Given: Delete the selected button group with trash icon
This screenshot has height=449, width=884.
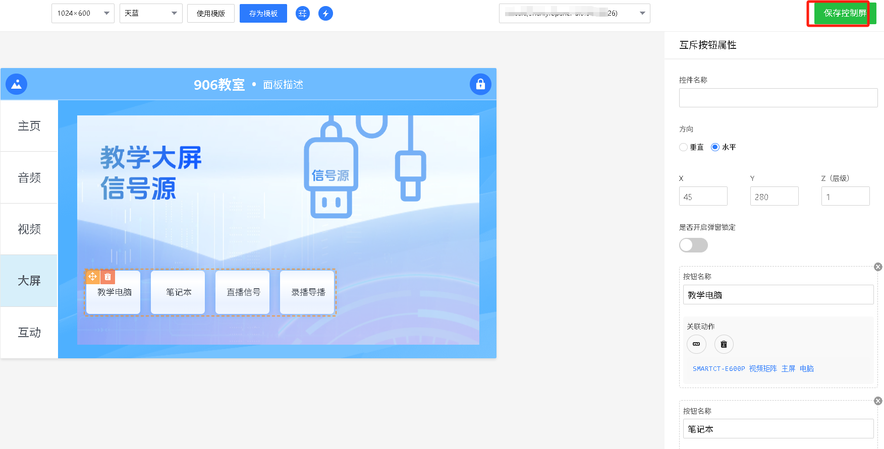Looking at the screenshot, I should coord(107,277).
